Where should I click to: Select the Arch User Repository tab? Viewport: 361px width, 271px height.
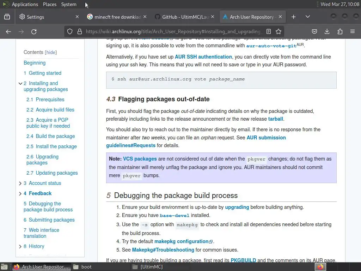[252, 17]
